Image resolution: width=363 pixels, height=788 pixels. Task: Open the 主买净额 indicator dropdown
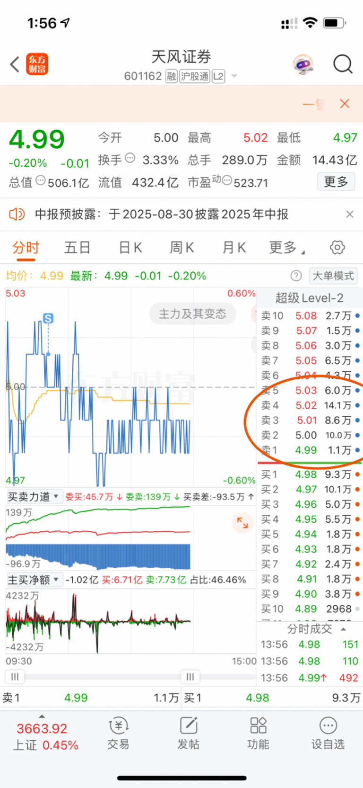coord(34,580)
